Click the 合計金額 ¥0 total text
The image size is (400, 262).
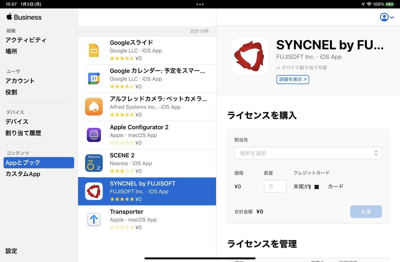point(249,211)
